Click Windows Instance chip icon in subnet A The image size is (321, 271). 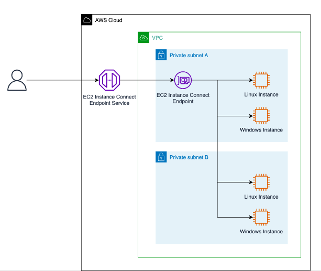[261, 116]
